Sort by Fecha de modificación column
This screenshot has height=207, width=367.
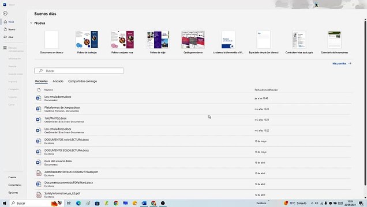coord(266,90)
